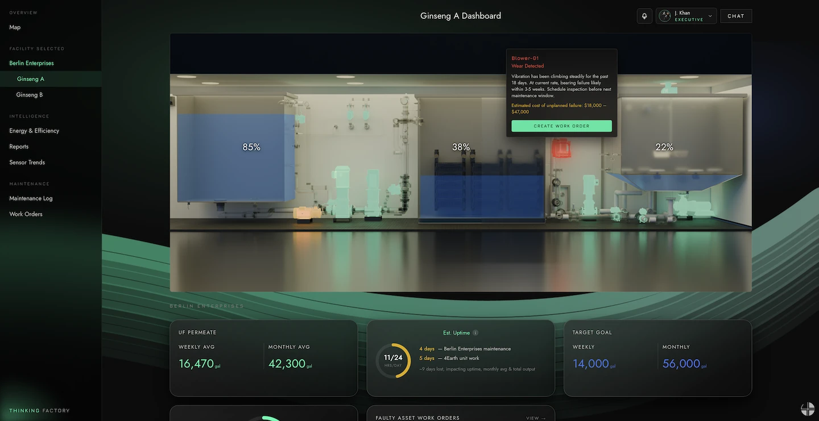819x421 pixels.
Task: Click the "Wear Detected" status text
Action: [527, 66]
